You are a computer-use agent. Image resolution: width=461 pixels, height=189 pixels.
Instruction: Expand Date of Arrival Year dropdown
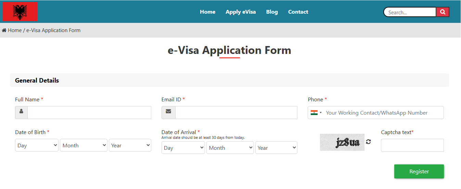click(276, 148)
